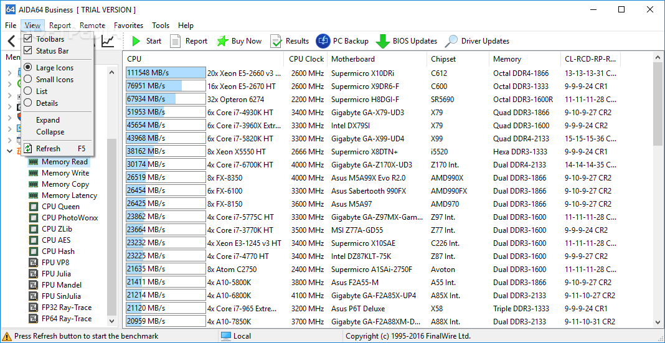Click the 67934 MB/s result bar
Screen dimensions: 665x343
(166, 99)
